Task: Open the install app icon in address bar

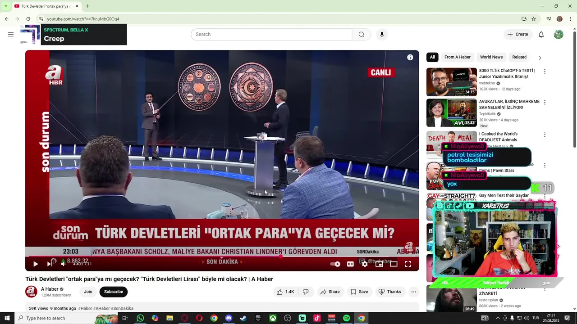Action: (x=524, y=19)
